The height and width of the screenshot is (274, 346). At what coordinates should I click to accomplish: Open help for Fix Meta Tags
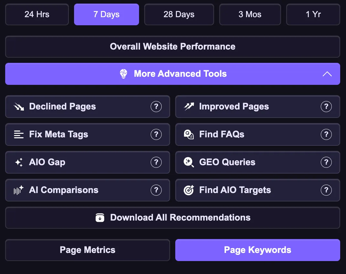tap(156, 134)
